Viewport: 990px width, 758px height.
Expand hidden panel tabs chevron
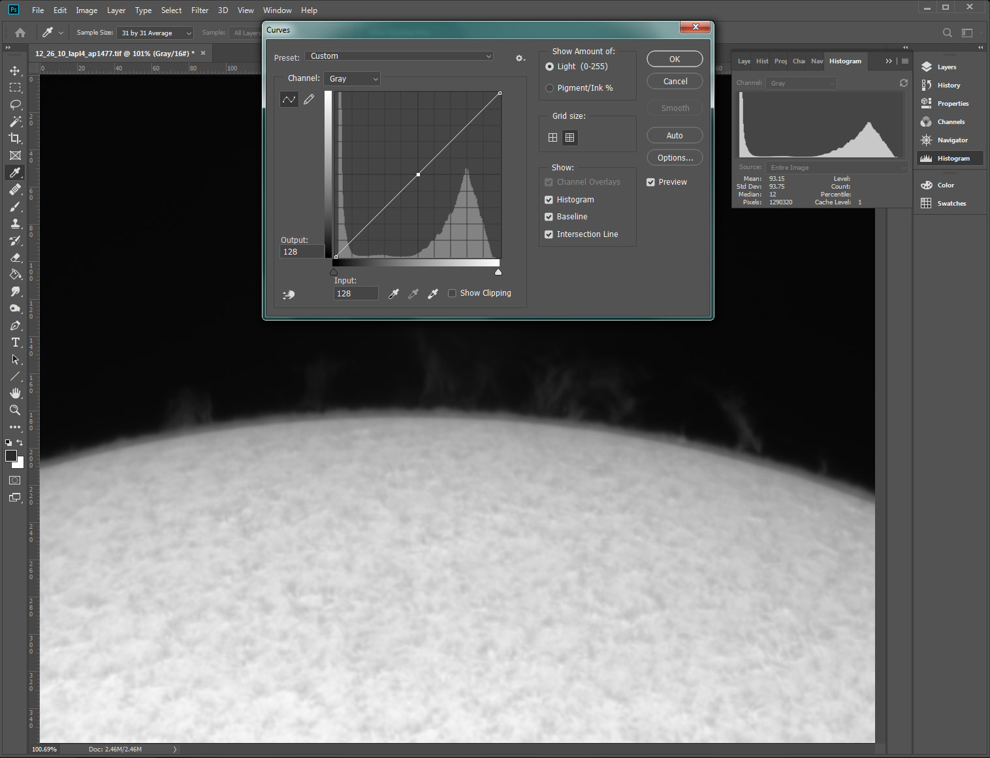click(888, 61)
